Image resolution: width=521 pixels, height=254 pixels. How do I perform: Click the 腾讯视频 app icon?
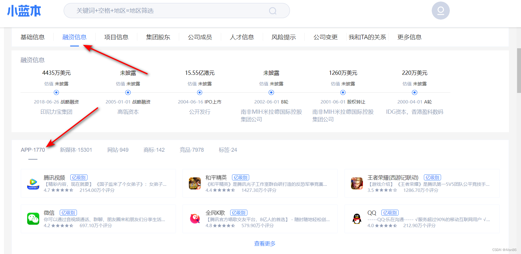point(33,183)
